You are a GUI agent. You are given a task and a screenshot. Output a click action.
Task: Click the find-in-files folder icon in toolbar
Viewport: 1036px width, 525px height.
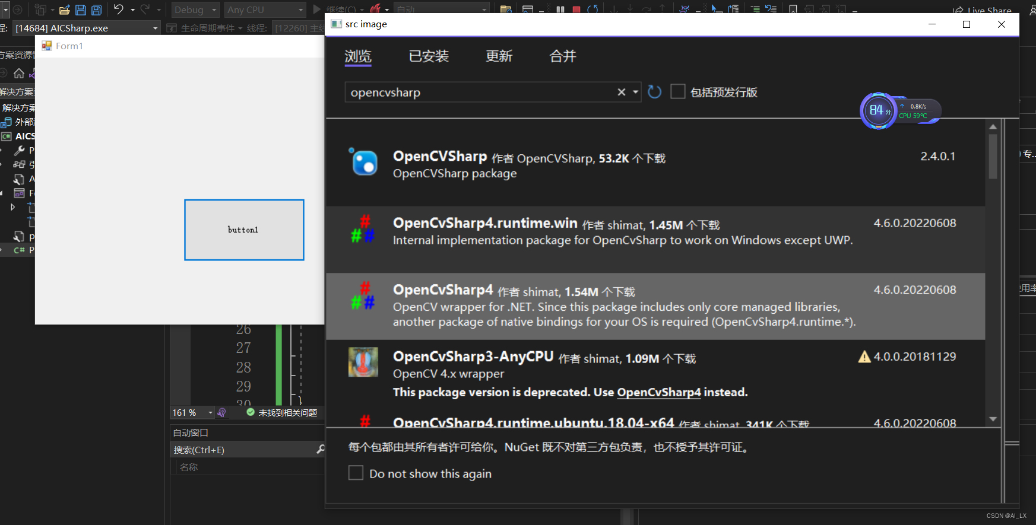click(x=506, y=9)
